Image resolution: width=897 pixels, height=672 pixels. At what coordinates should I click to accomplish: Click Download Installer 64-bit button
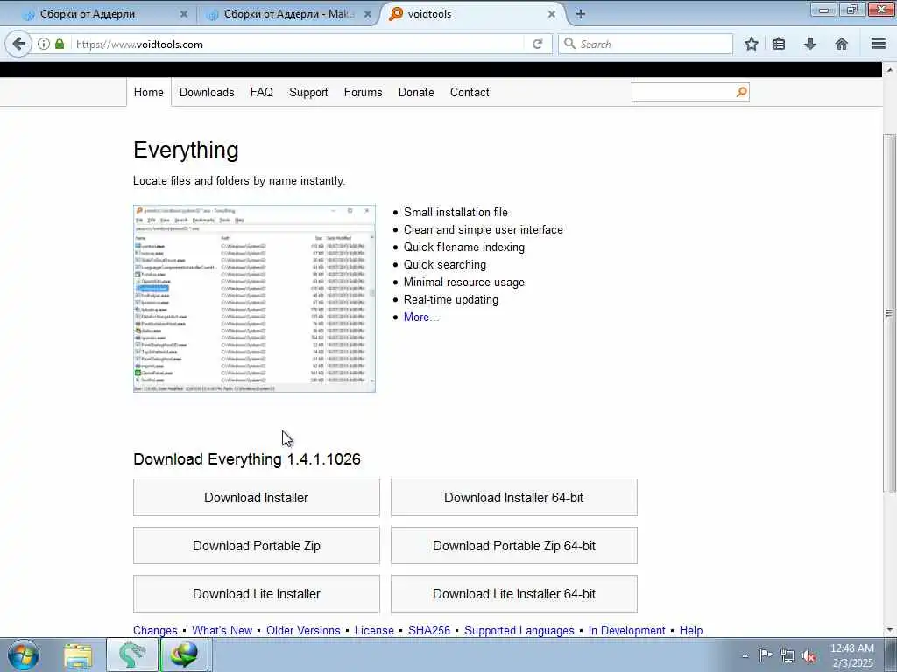(x=513, y=498)
